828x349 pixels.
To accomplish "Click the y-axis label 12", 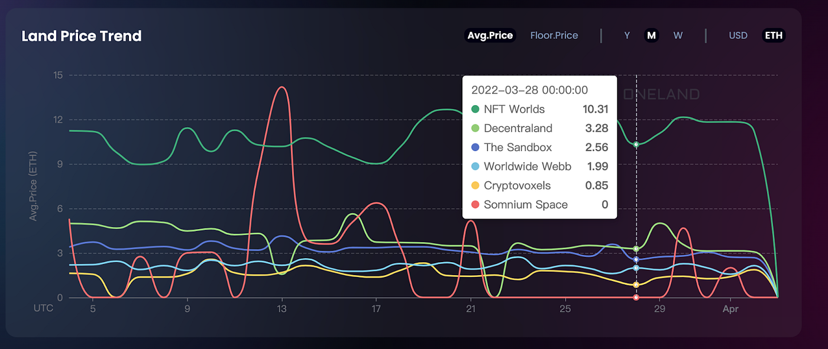I will (x=58, y=120).
